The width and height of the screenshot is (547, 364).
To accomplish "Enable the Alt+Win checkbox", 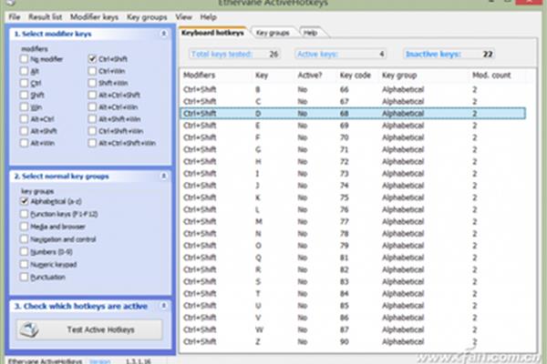I will pos(24,143).
